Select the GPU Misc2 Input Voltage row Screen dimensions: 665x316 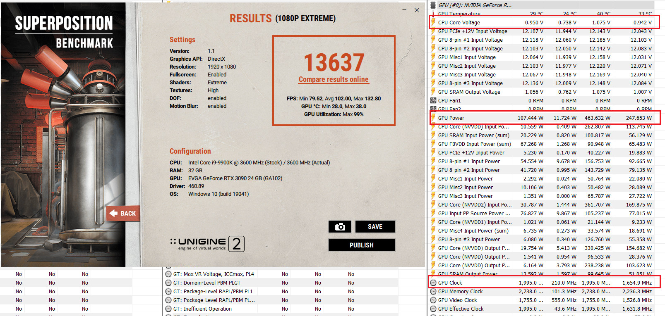pyautogui.click(x=542, y=66)
